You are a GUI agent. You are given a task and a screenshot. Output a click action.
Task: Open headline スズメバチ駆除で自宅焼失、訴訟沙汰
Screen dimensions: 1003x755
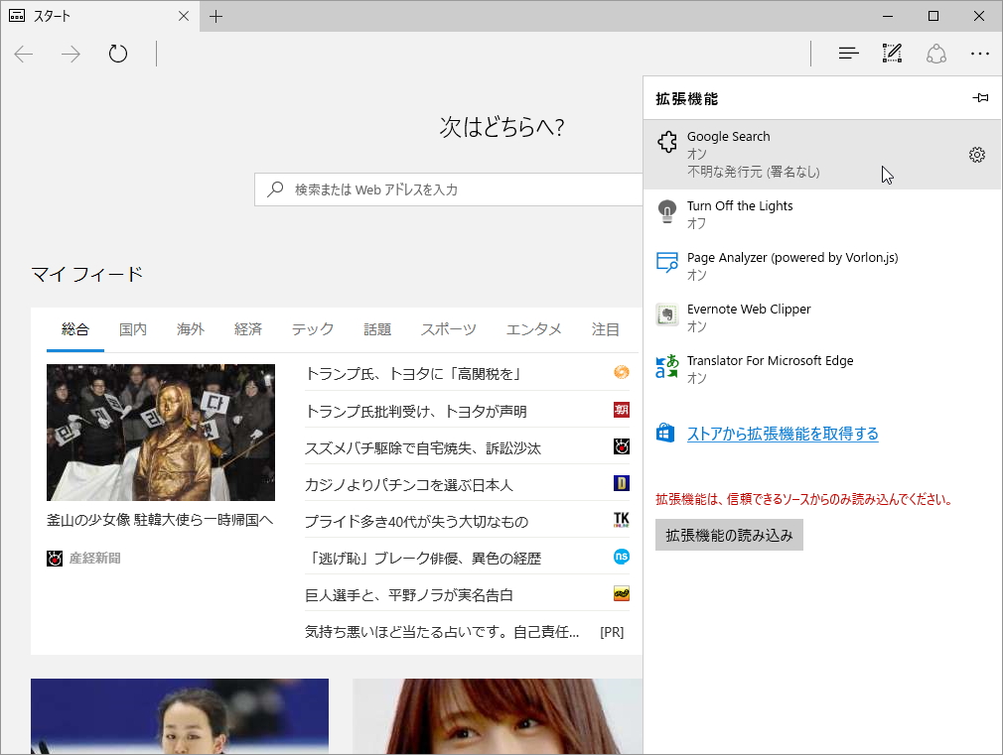pyautogui.click(x=423, y=448)
